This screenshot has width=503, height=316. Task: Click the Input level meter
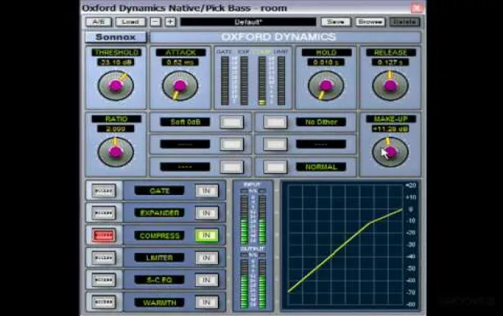coord(253,216)
